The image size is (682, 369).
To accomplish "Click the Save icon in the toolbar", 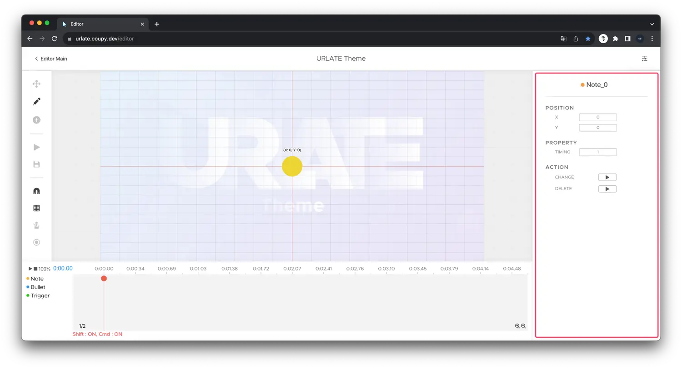I will click(x=36, y=164).
